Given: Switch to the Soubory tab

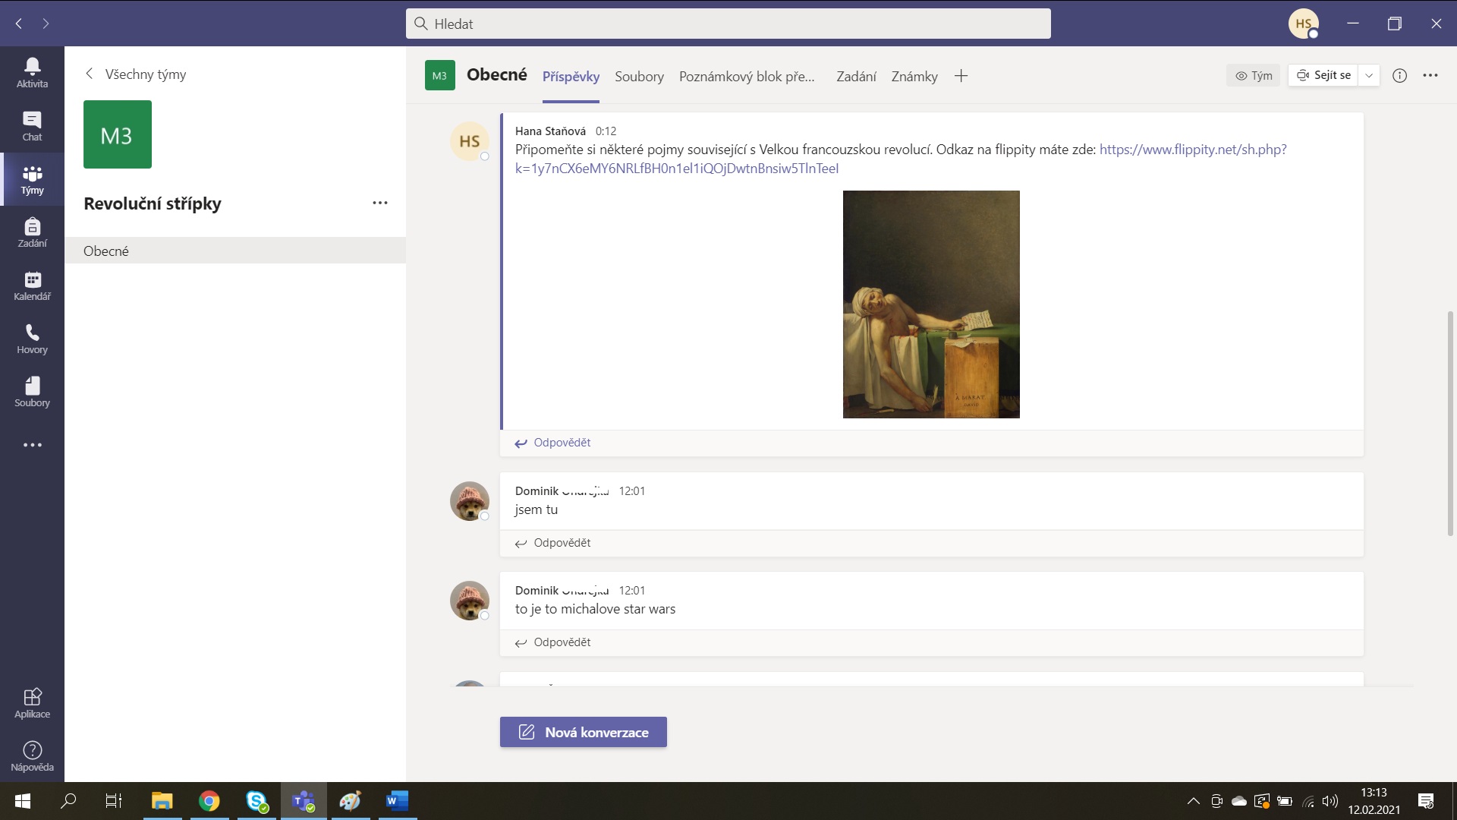Looking at the screenshot, I should point(639,76).
